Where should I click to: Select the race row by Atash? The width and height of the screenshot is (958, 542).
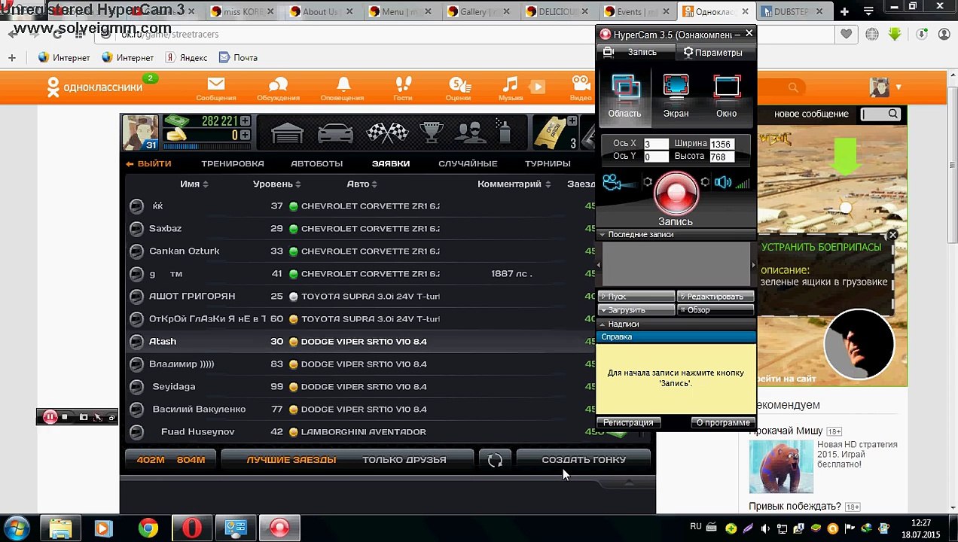pyautogui.click(x=362, y=341)
